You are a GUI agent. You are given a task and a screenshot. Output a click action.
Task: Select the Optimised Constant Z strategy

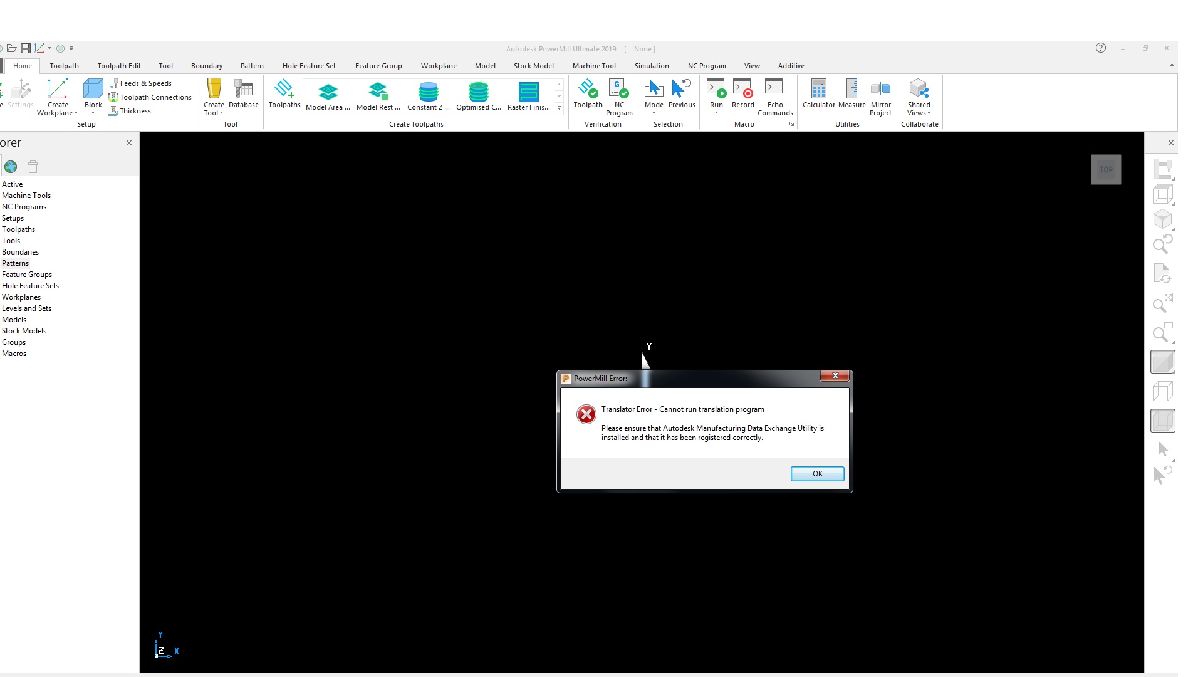pos(477,95)
